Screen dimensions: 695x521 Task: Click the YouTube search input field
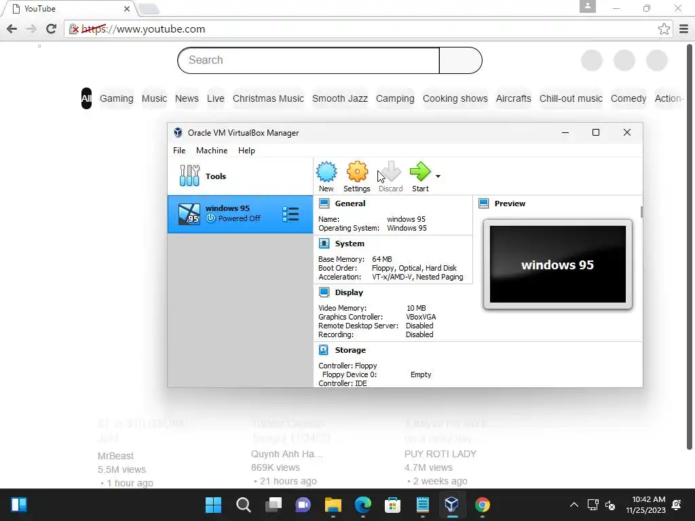click(309, 60)
